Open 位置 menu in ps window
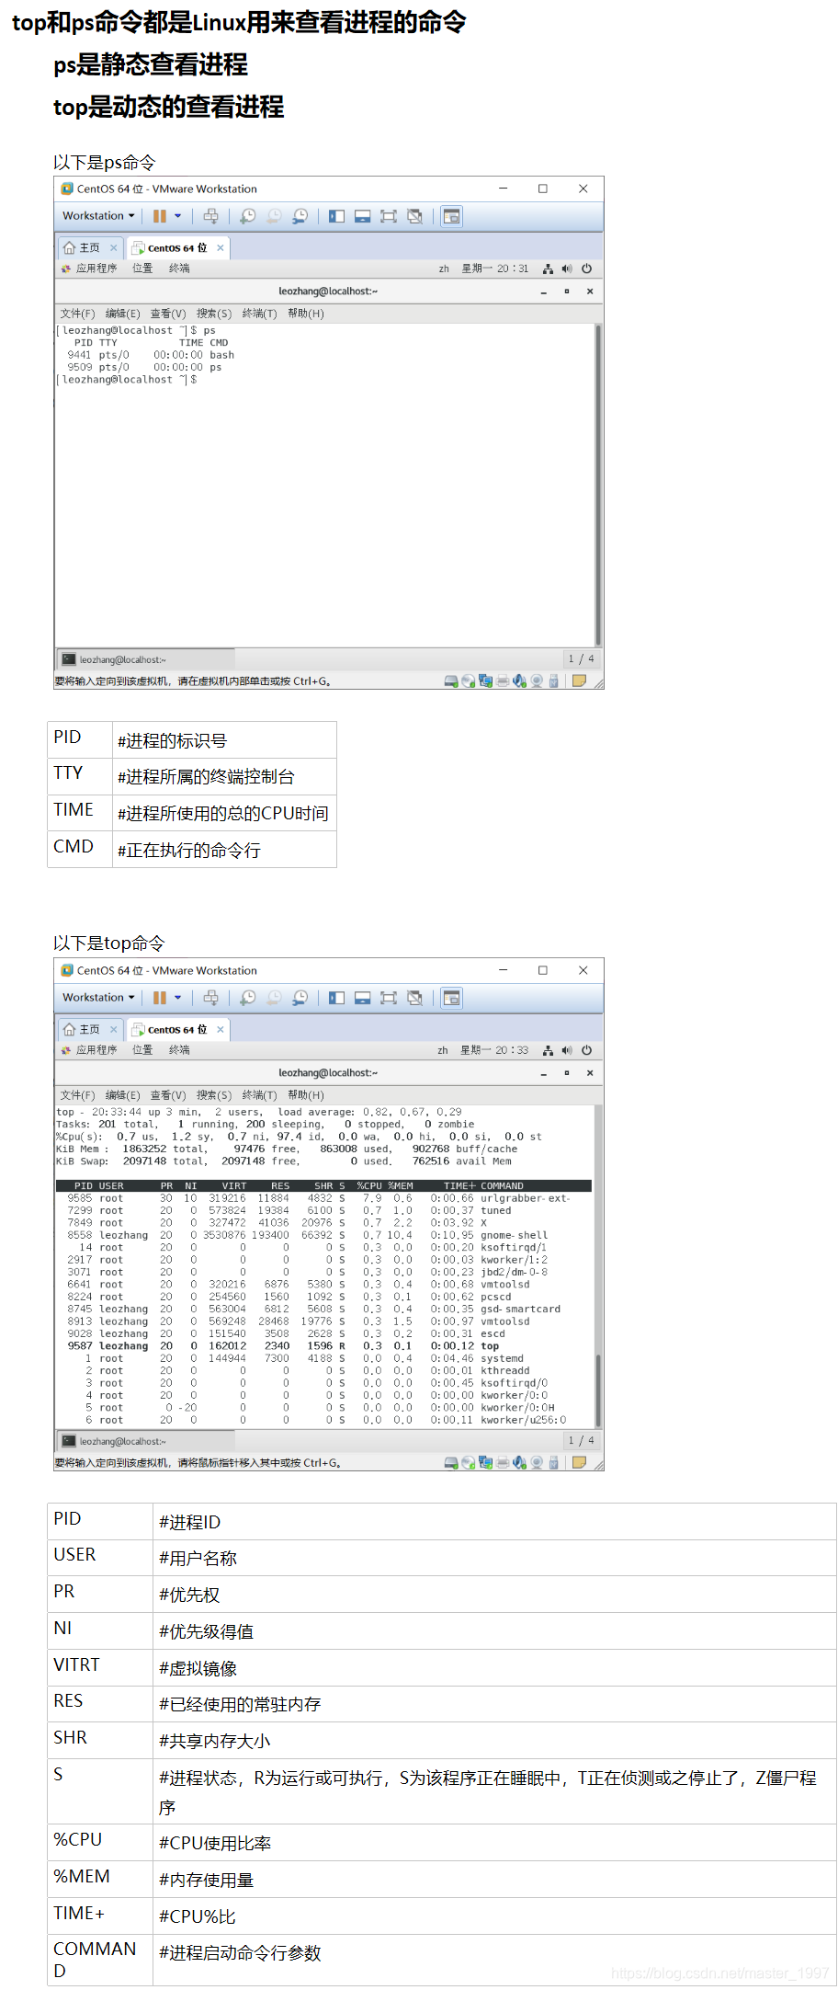The height and width of the screenshot is (1990, 838). tap(142, 269)
